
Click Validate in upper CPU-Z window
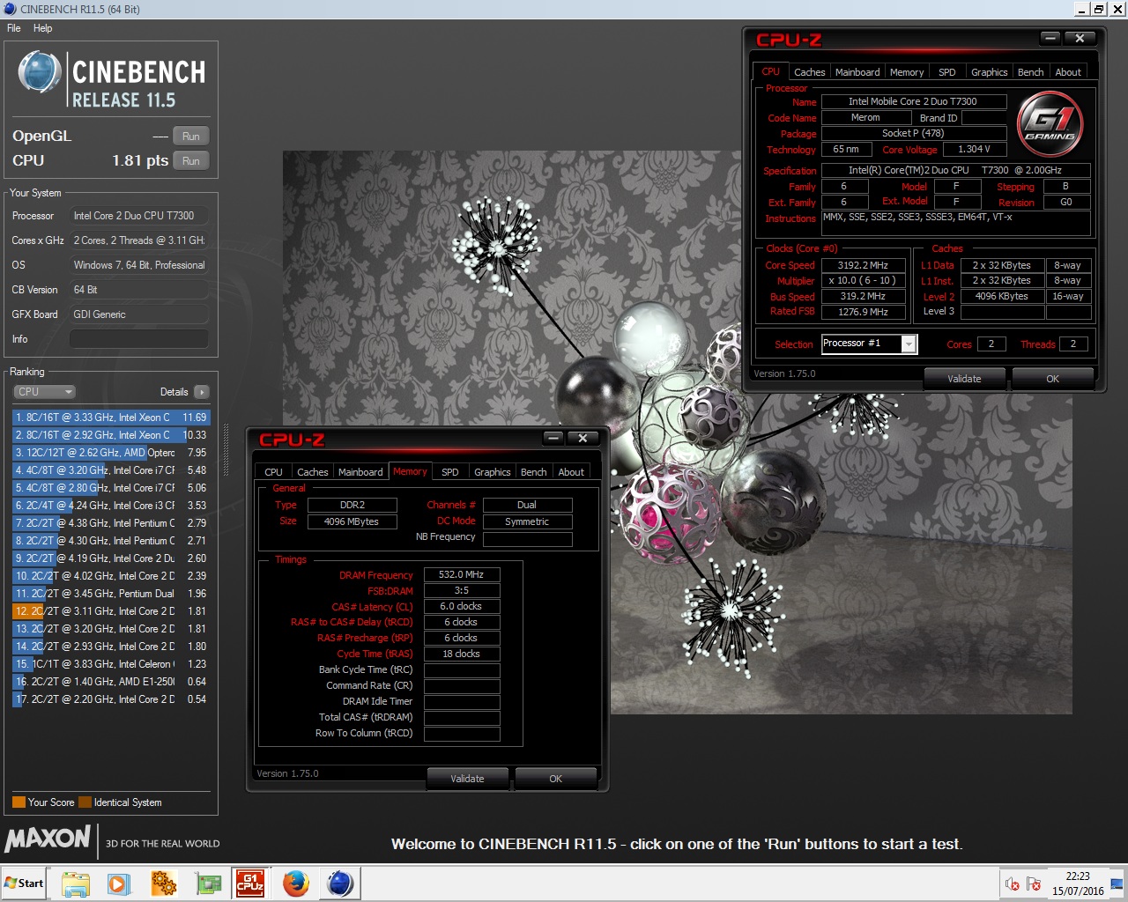pos(964,379)
